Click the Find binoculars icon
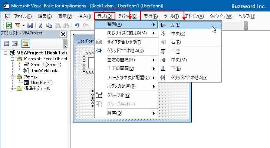Screen dimensions: 270x148 (x=66, y=26)
